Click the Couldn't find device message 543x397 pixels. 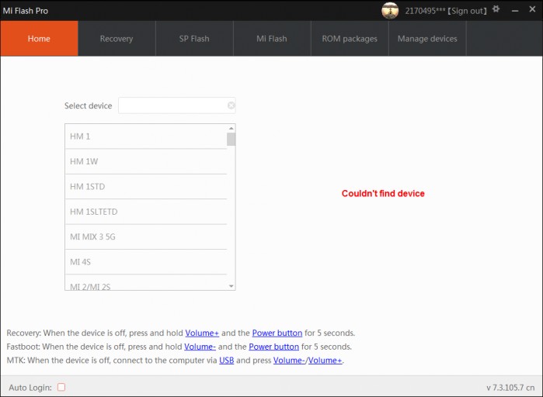383,194
